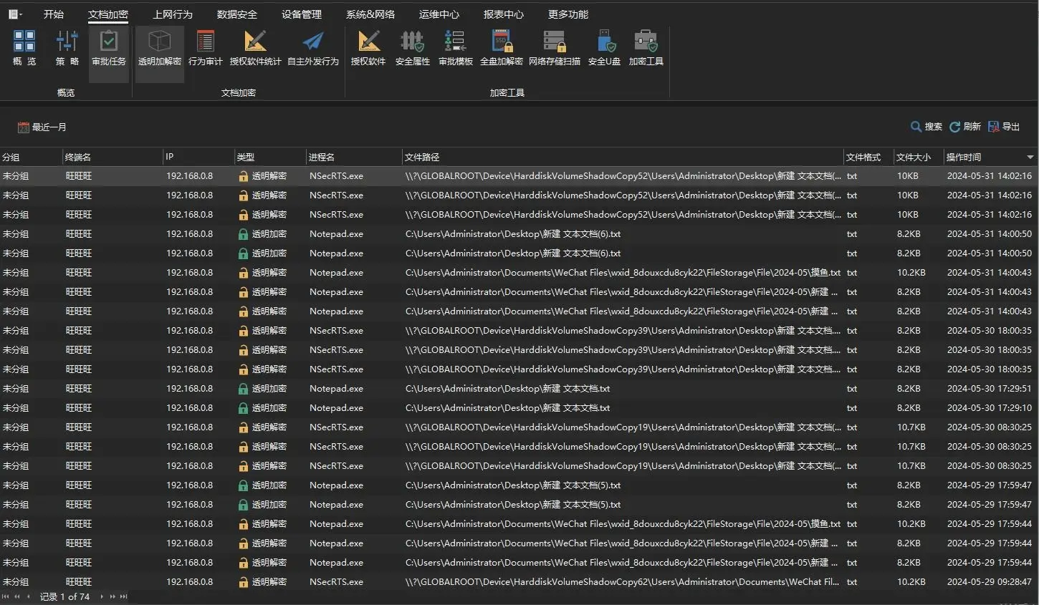Switch to the 开始 tab

pos(54,14)
